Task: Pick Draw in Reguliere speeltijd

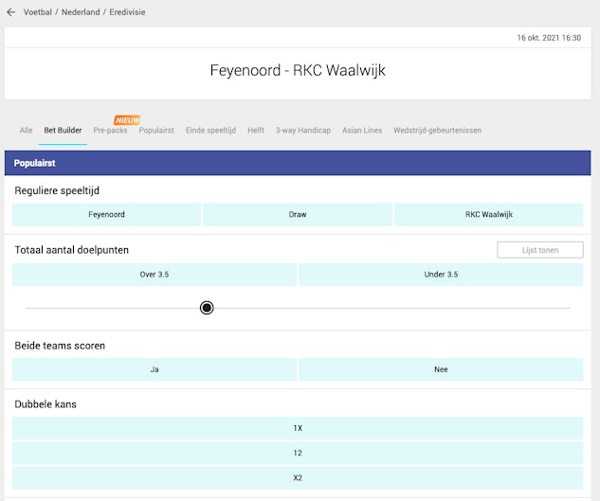Action: point(298,215)
